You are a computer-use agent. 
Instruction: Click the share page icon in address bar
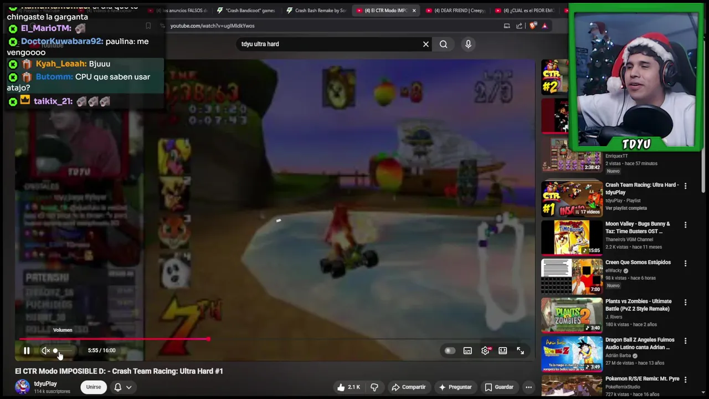tap(519, 25)
